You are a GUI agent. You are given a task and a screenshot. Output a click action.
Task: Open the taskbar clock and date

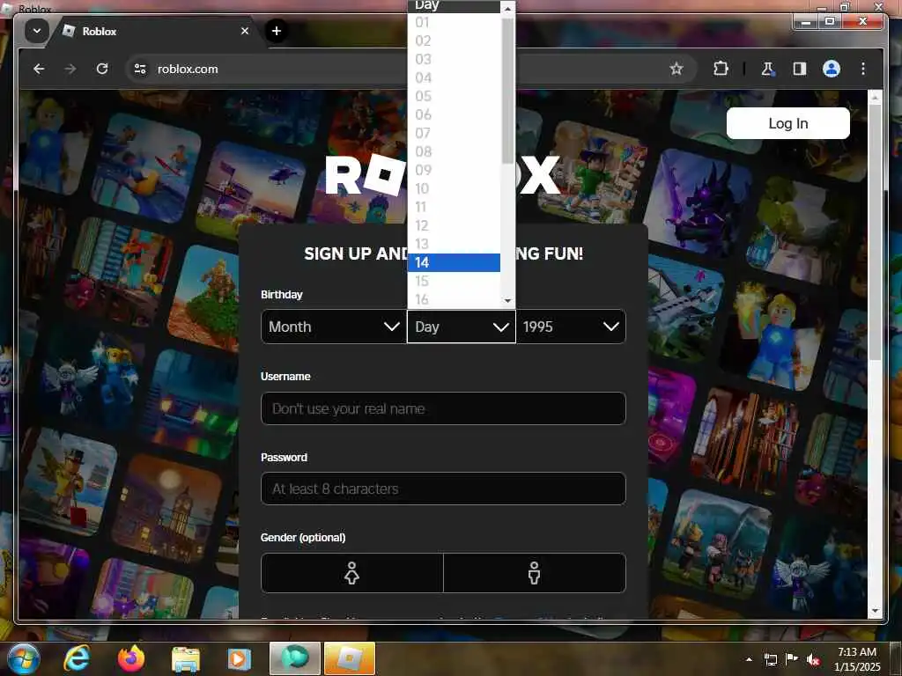click(857, 659)
